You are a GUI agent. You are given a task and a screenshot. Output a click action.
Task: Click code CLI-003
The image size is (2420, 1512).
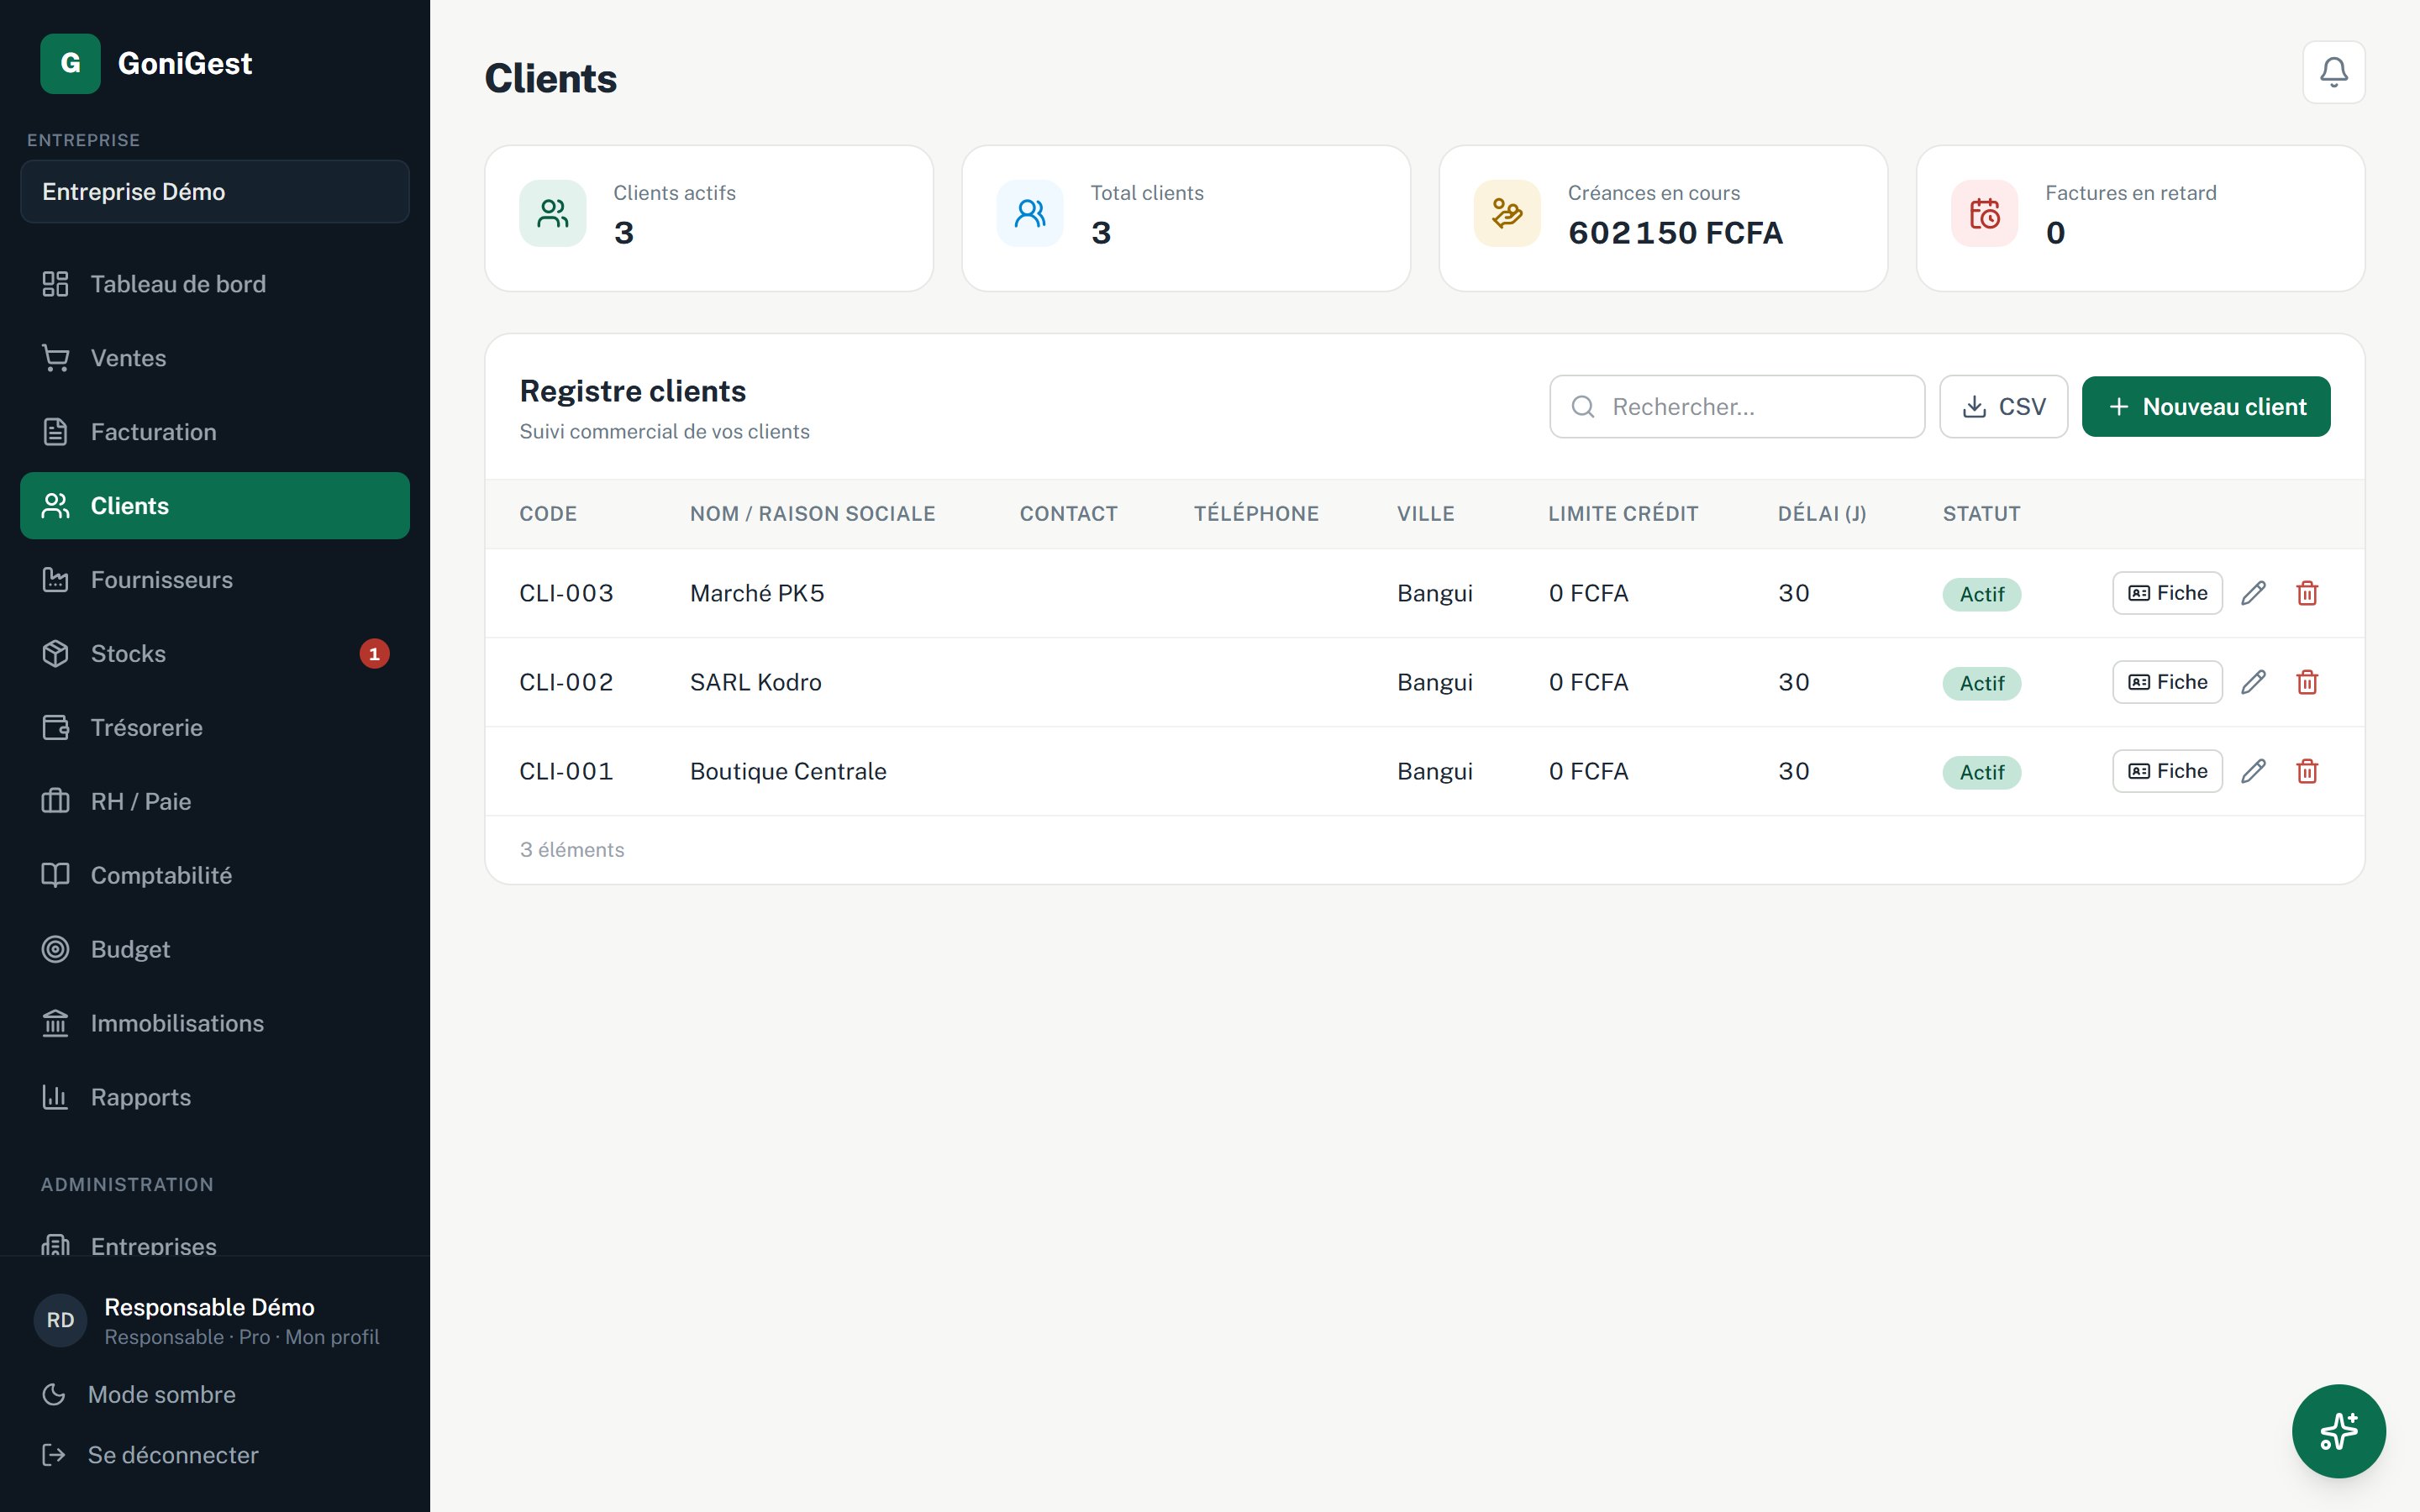point(566,593)
